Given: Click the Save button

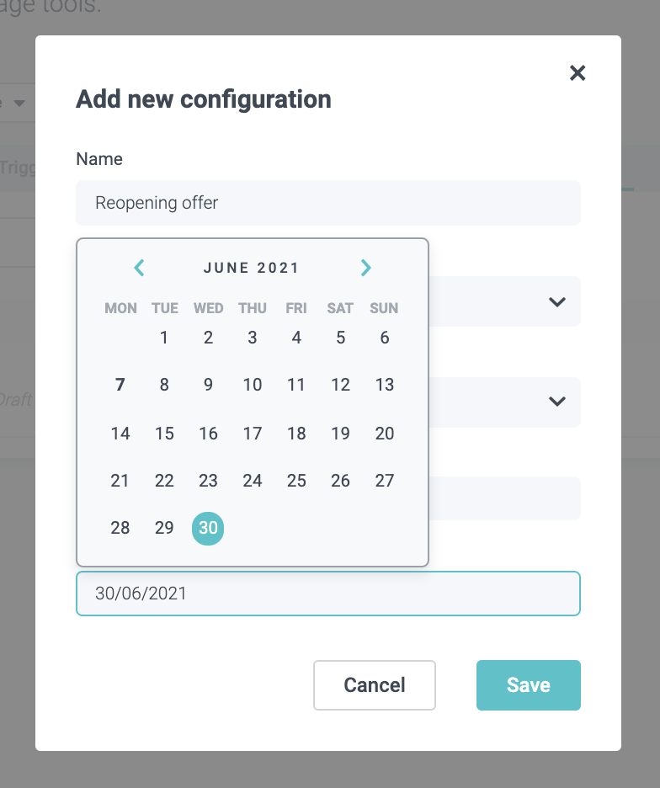Looking at the screenshot, I should click(x=528, y=685).
